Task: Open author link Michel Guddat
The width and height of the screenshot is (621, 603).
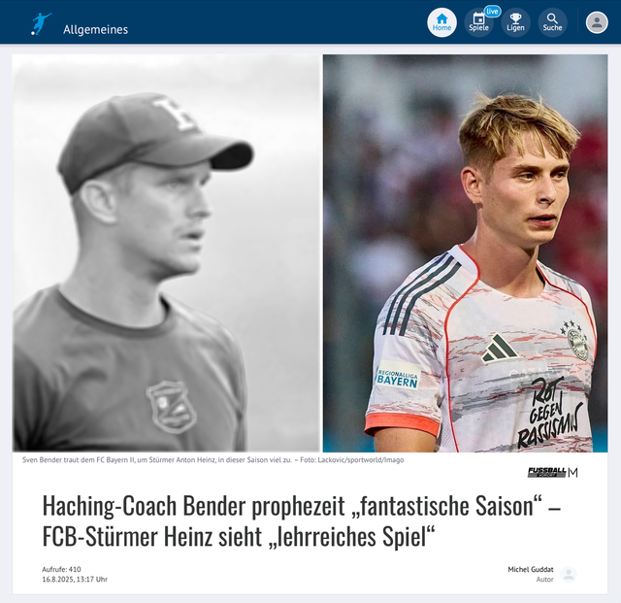Action: (x=531, y=569)
